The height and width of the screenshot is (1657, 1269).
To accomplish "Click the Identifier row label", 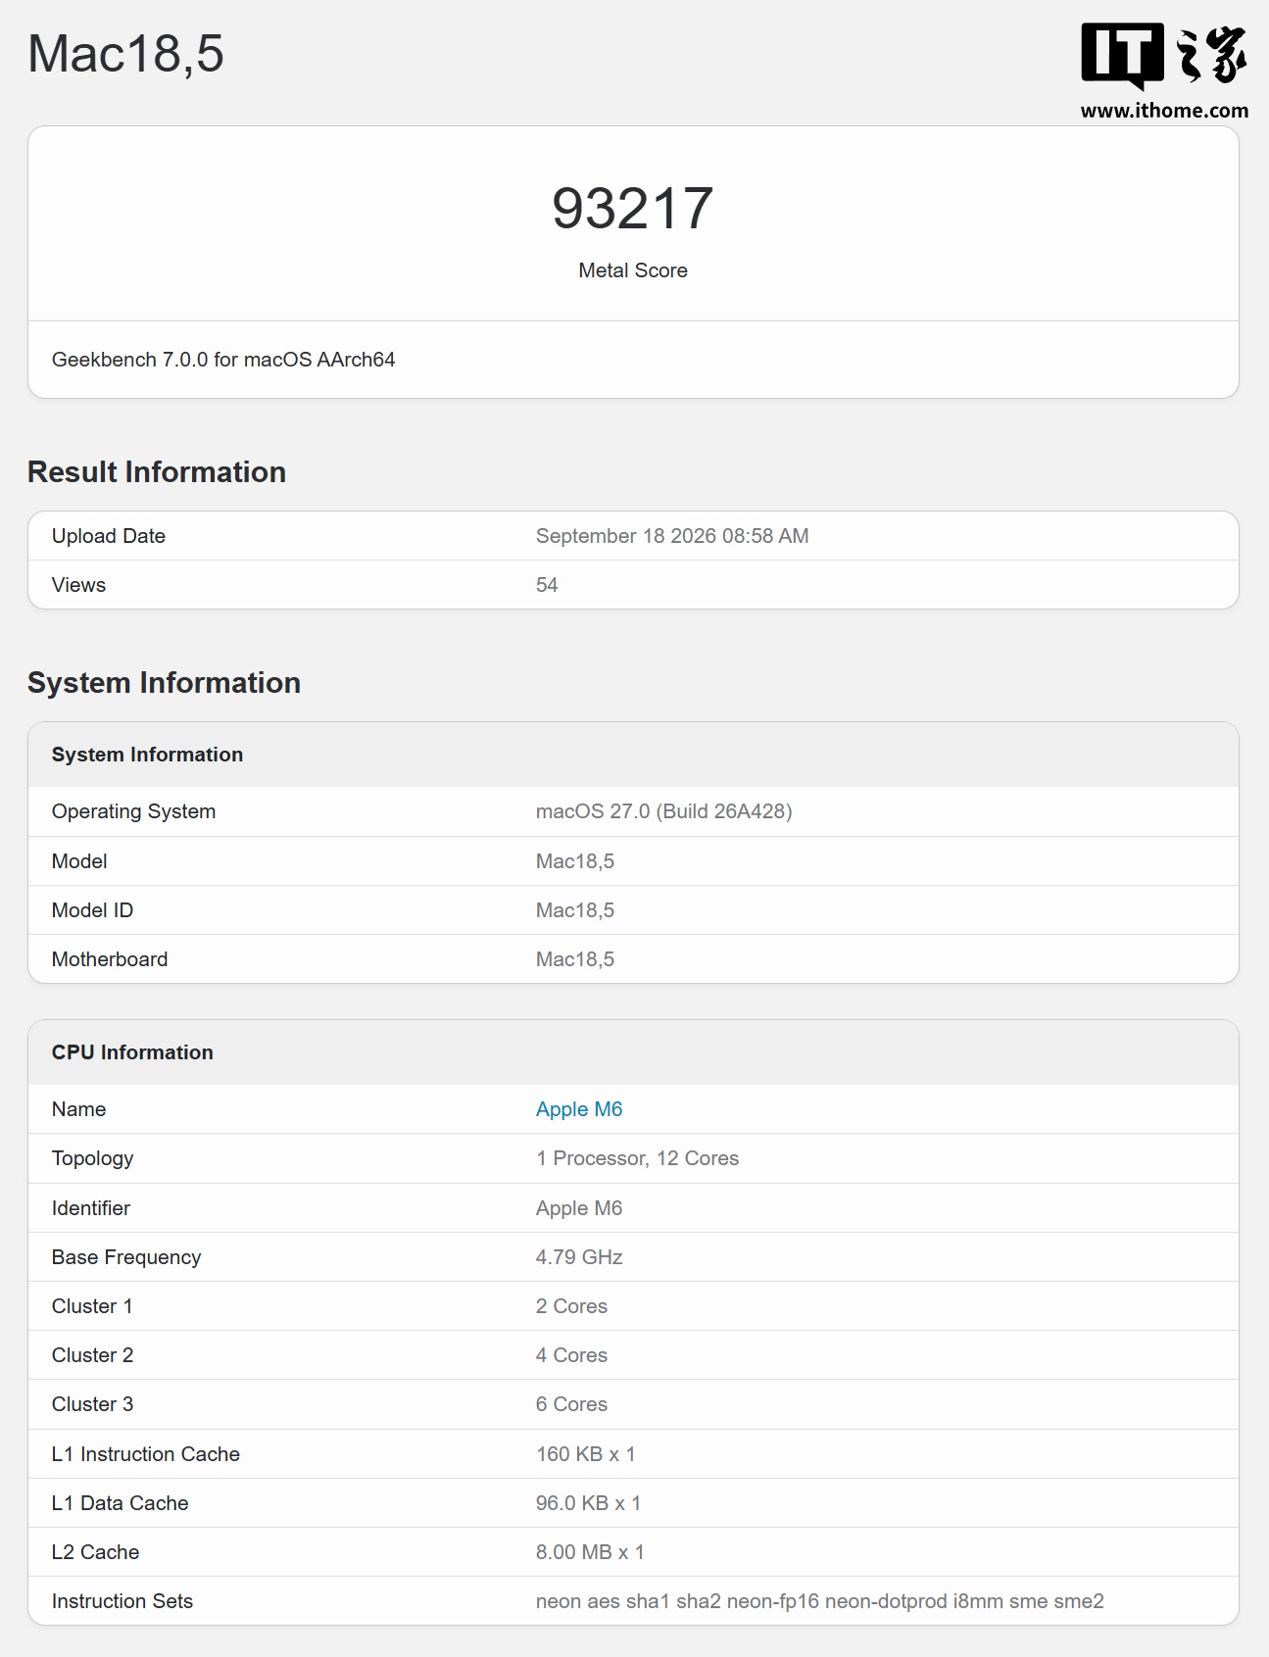I will click(x=91, y=1208).
